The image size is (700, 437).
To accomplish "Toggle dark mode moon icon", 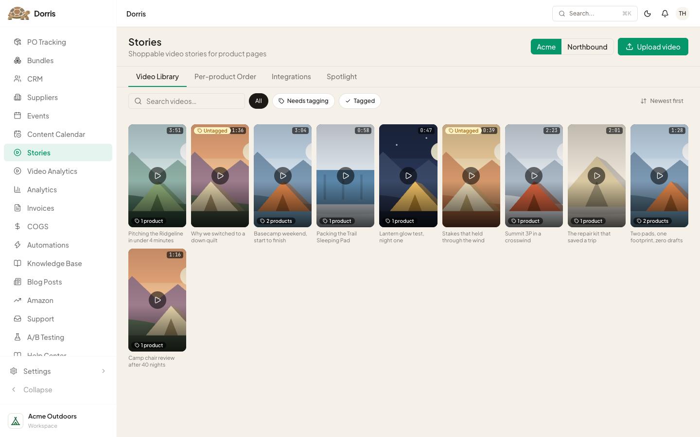I will 647,14.
